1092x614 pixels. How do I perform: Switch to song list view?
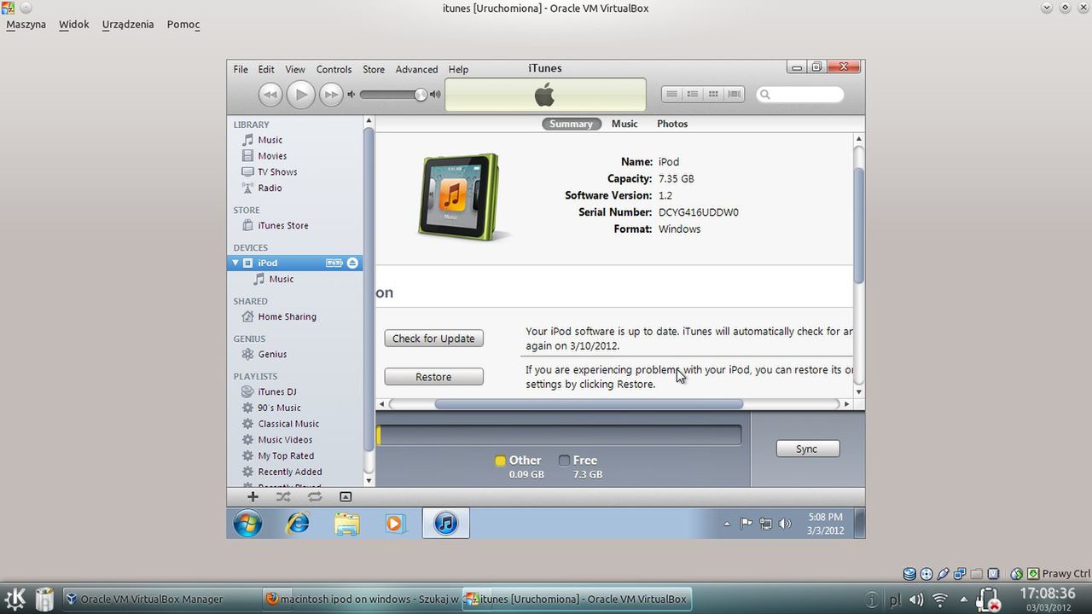point(672,94)
